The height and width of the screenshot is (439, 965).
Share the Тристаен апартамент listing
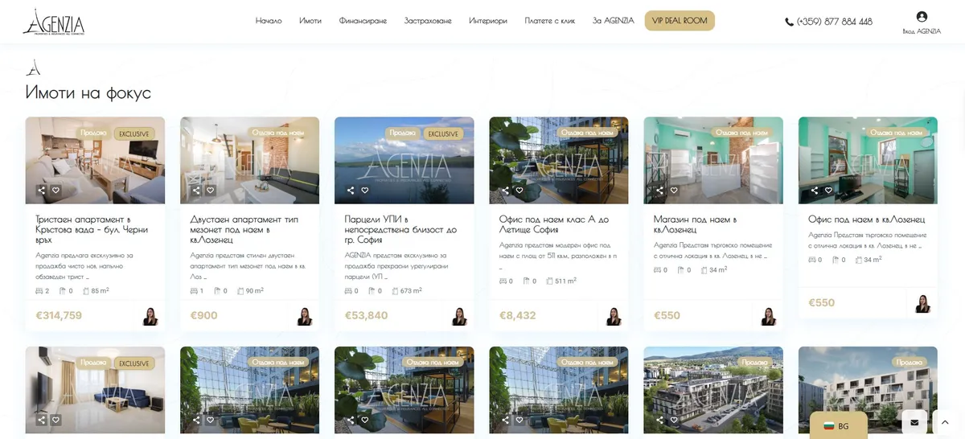pyautogui.click(x=42, y=191)
